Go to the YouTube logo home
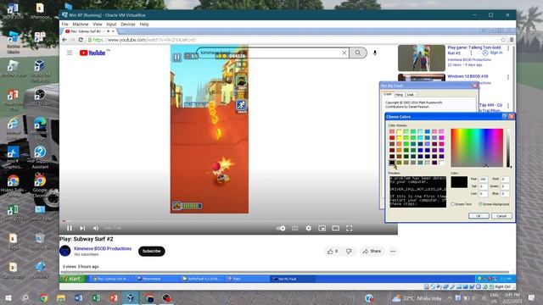 tap(92, 53)
